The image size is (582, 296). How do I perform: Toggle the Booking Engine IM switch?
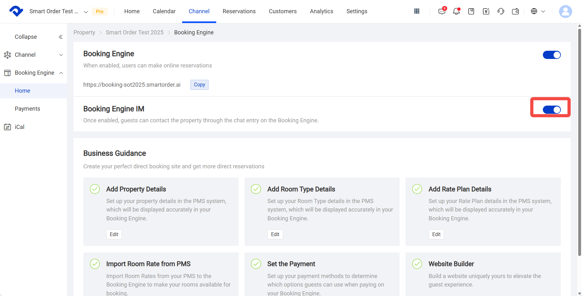pos(552,110)
